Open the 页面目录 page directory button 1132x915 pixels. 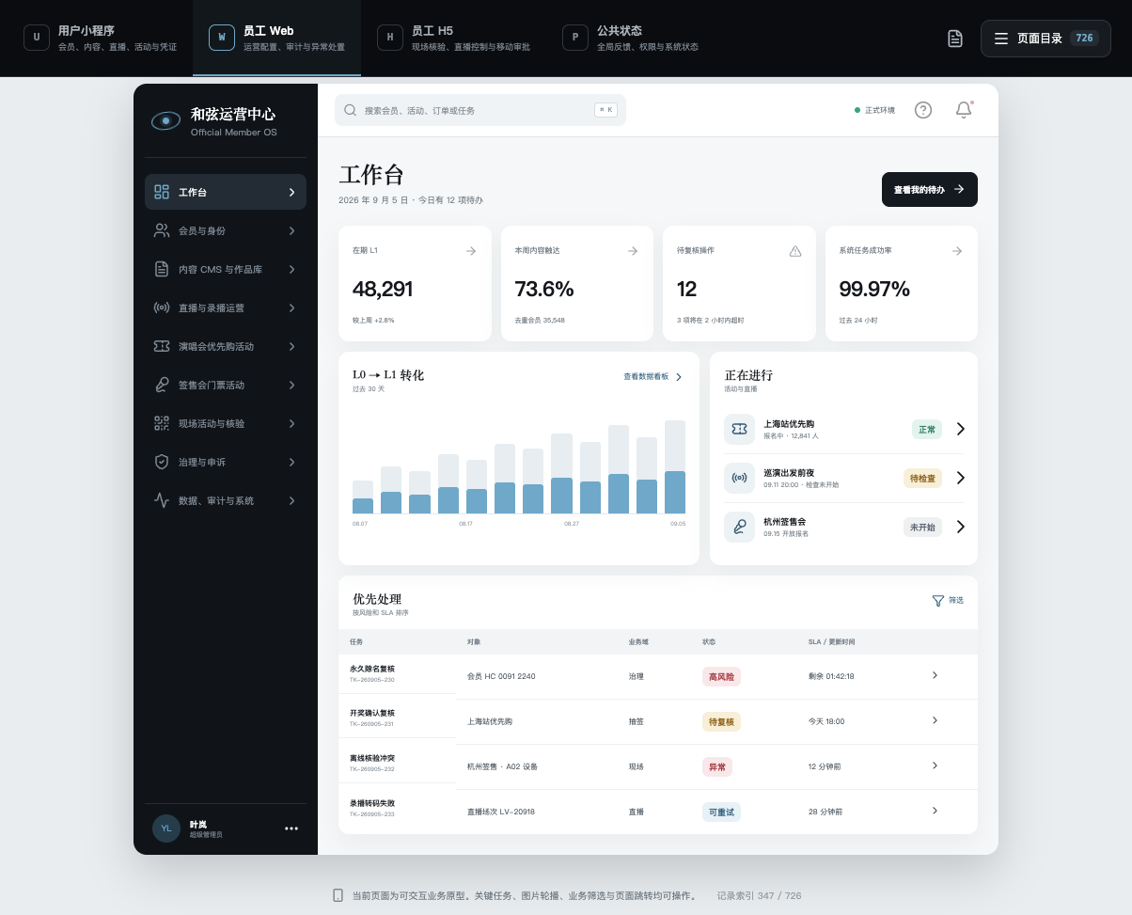(x=1046, y=39)
